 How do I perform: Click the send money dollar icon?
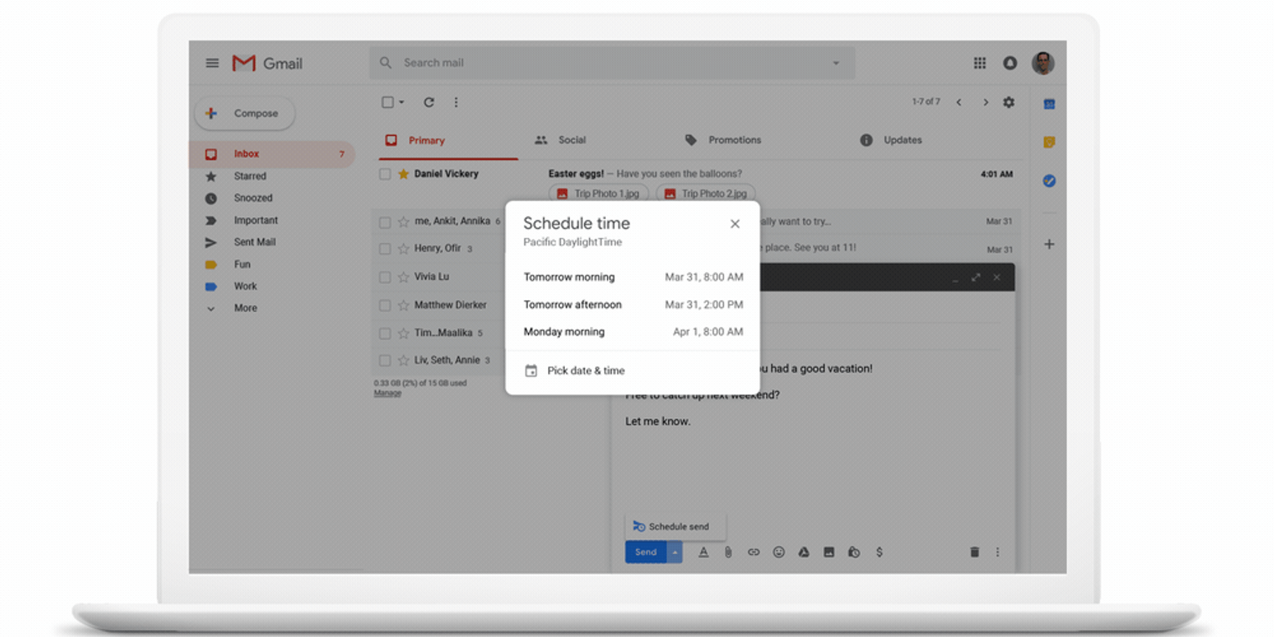[878, 552]
